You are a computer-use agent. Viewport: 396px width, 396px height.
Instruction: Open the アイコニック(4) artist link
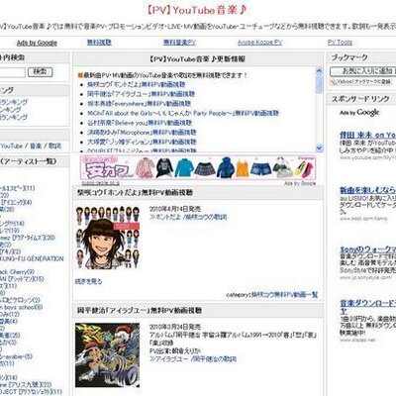click(x=16, y=202)
